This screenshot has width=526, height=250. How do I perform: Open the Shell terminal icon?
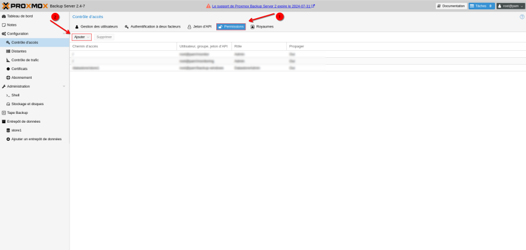8,95
